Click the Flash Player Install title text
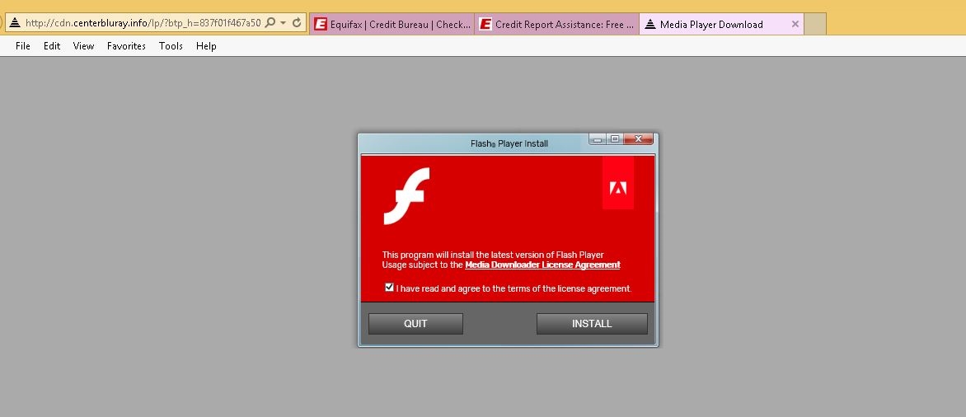This screenshot has width=966, height=417. pyautogui.click(x=509, y=143)
